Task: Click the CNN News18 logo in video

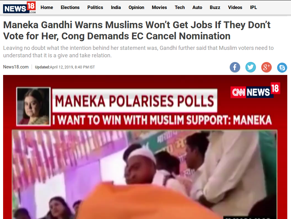Action: pyautogui.click(x=255, y=90)
